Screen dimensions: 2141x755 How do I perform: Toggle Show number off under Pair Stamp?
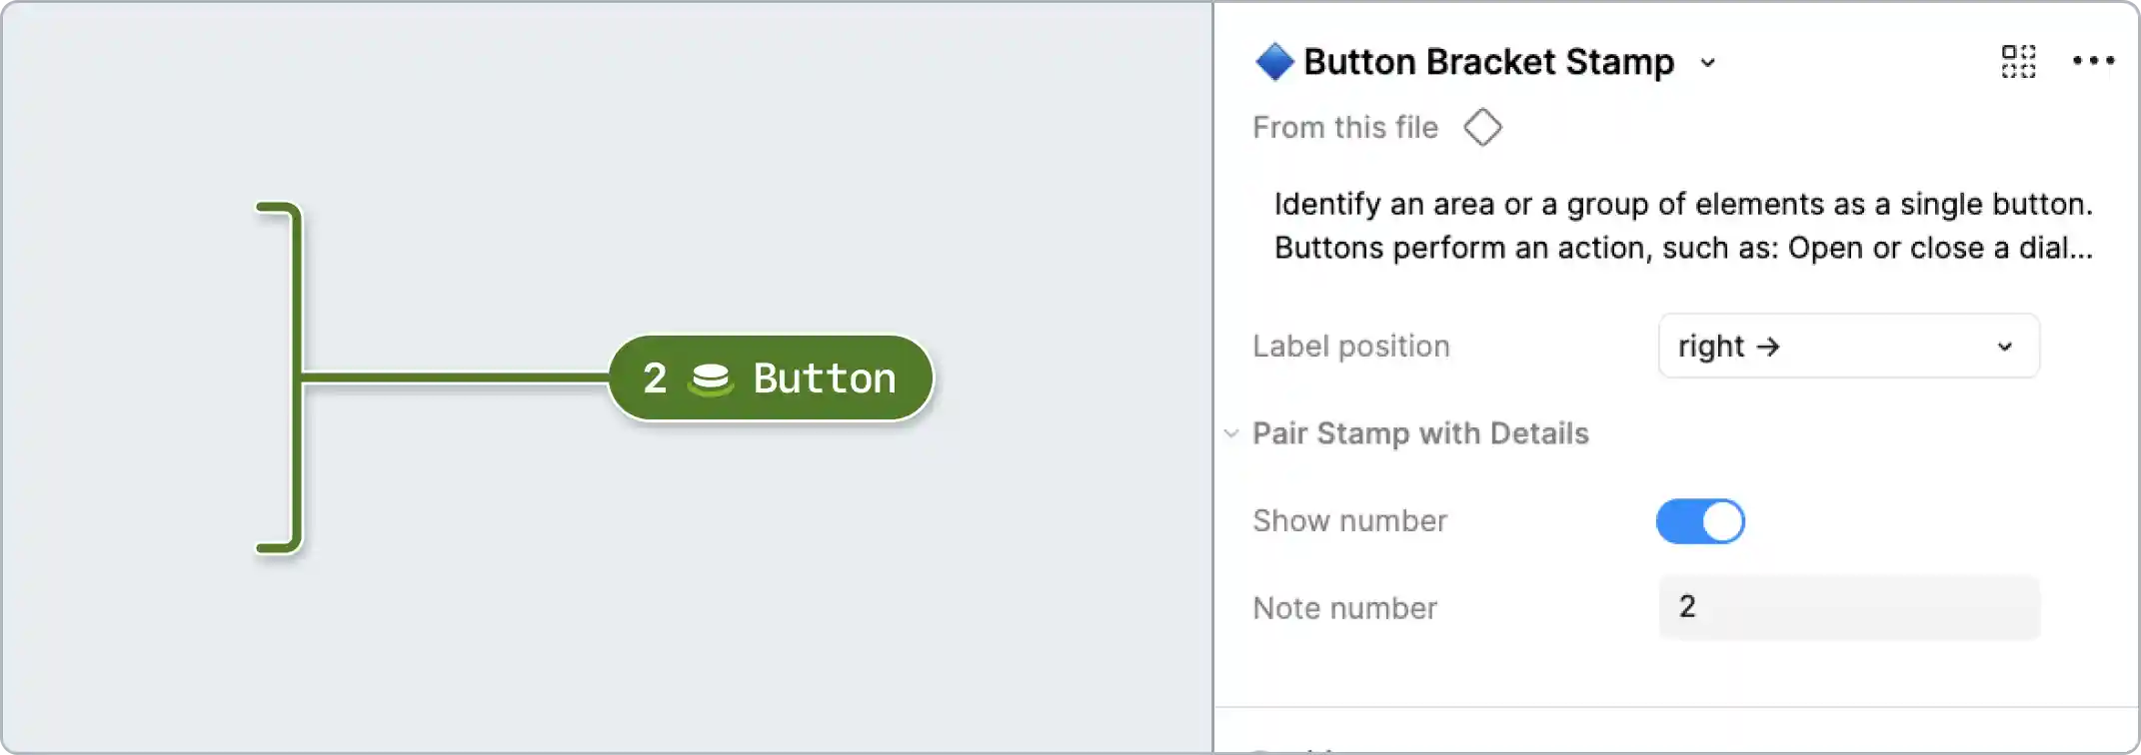tap(1701, 520)
